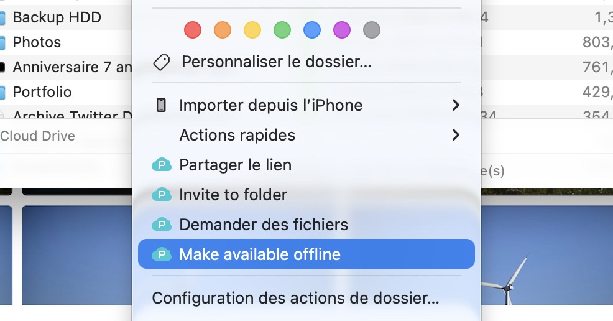
Task: Click the Photos folder icon
Action: tap(2, 42)
